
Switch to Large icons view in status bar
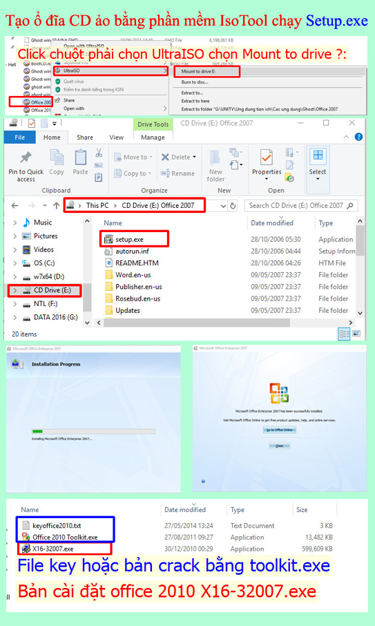[x=356, y=334]
